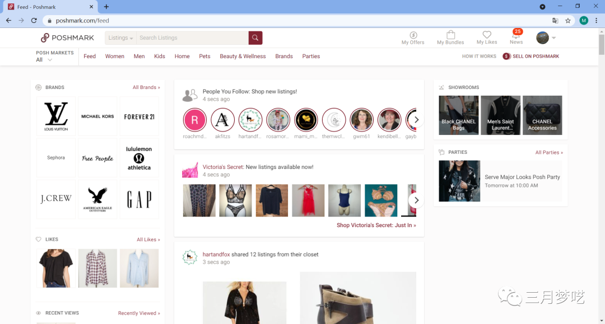This screenshot has height=324, width=605.
Task: Open the plaid shirt liked item
Action: pyautogui.click(x=97, y=268)
